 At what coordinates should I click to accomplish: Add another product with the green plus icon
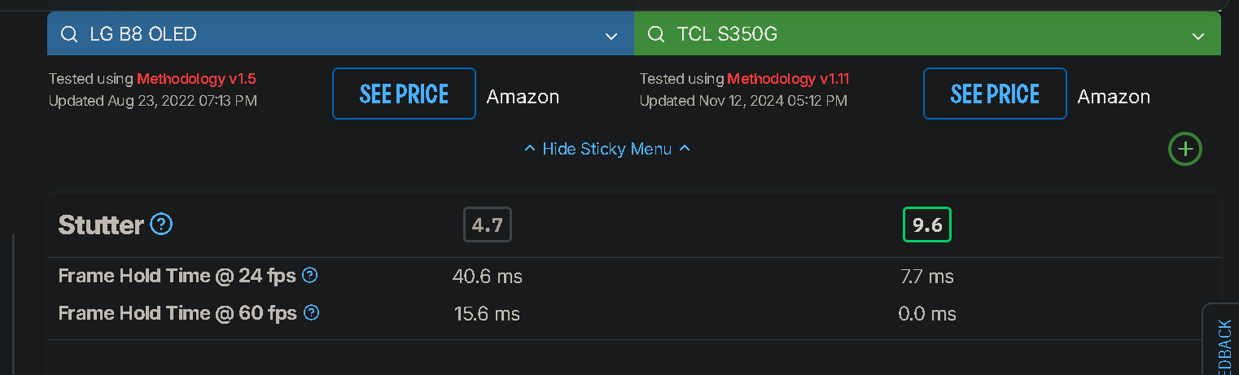pos(1185,149)
